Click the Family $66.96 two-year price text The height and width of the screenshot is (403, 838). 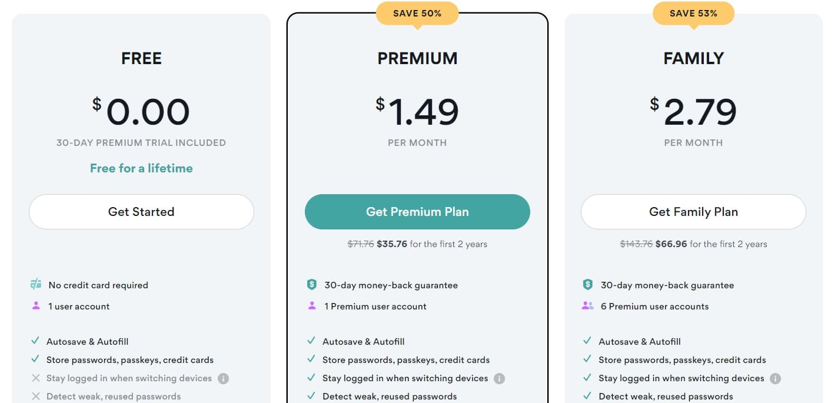(671, 244)
